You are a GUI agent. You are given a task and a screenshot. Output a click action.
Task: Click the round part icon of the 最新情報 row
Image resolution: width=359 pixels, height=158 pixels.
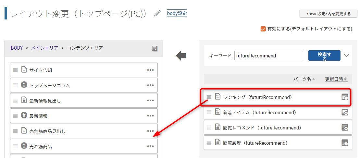pos(24,115)
